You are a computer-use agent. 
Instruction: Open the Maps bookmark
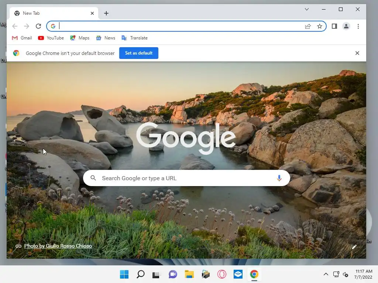[80, 38]
